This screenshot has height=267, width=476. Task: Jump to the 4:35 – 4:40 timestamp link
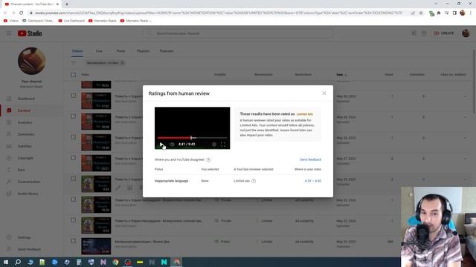(x=312, y=181)
